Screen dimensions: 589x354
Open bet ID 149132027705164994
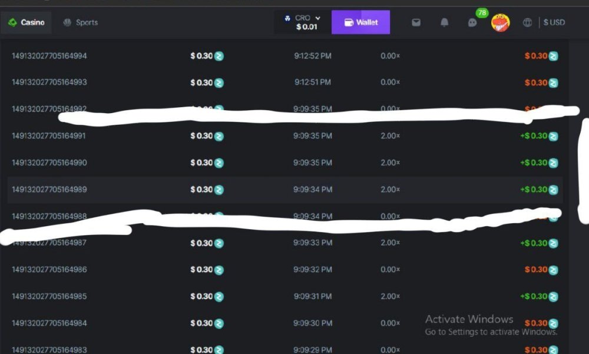49,56
